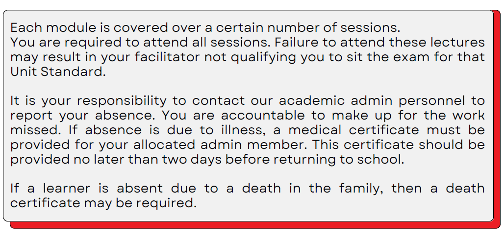This screenshot has height=243, width=504.
Task: Click the words "academic admin personnel"
Action: [372, 101]
